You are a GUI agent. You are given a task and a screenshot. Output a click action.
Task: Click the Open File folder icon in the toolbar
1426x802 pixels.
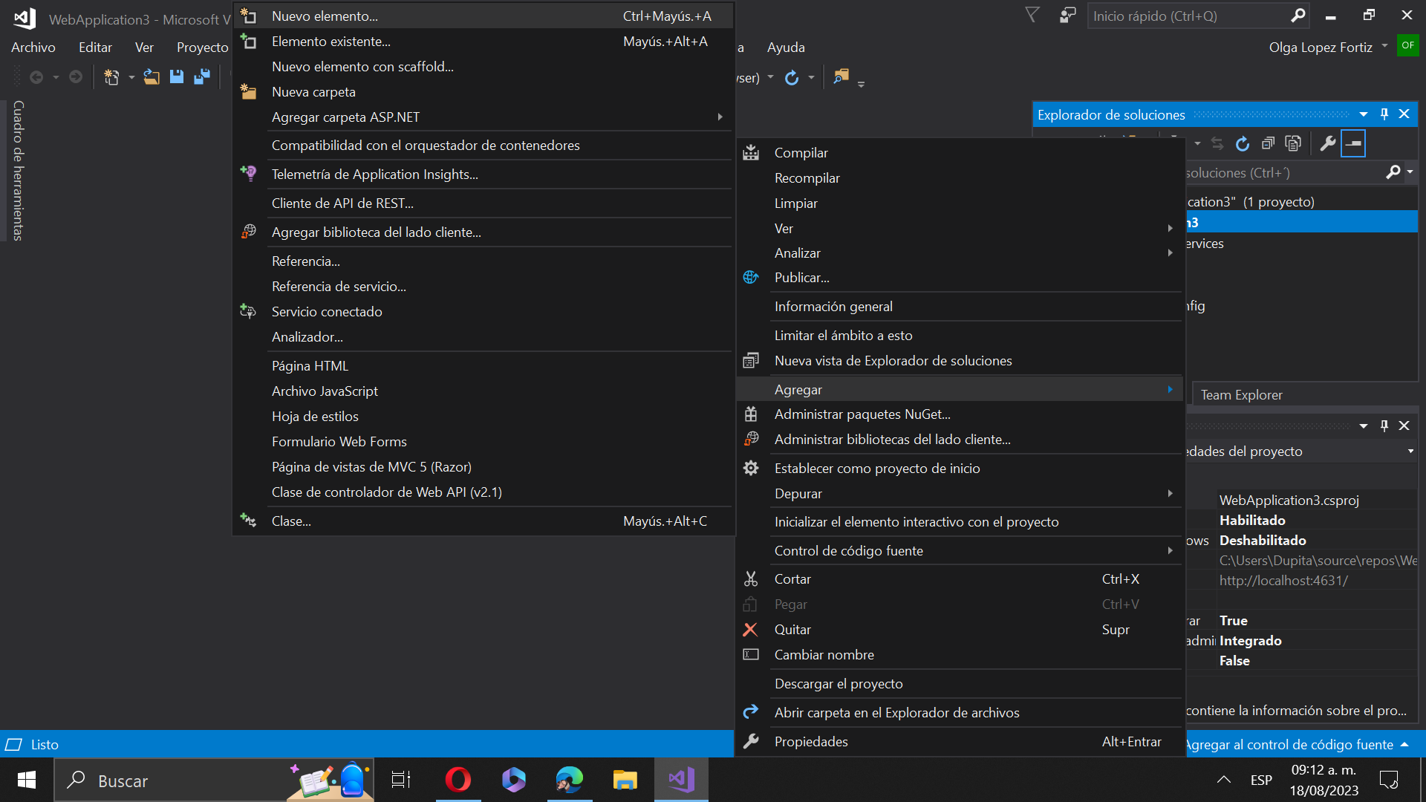(152, 76)
